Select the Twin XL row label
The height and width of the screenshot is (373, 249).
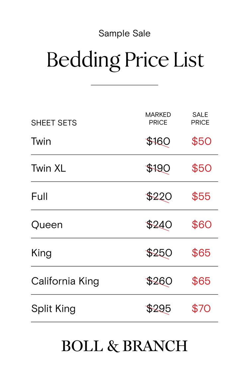48,168
